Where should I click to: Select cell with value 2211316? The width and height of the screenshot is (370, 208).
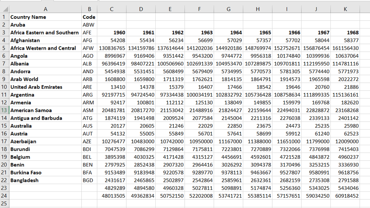(258, 118)
